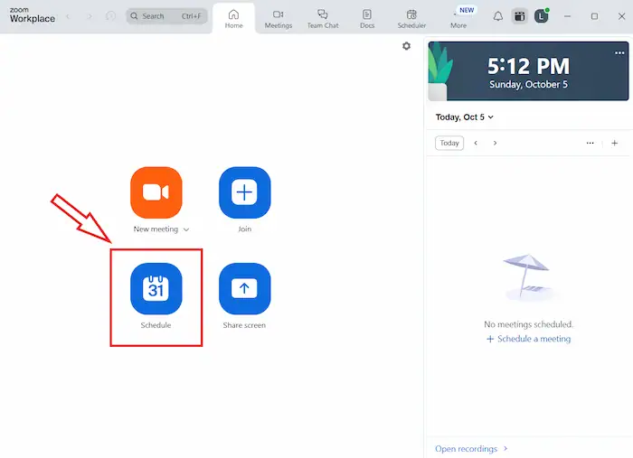
Task: Open notifications bell icon
Action: click(497, 16)
